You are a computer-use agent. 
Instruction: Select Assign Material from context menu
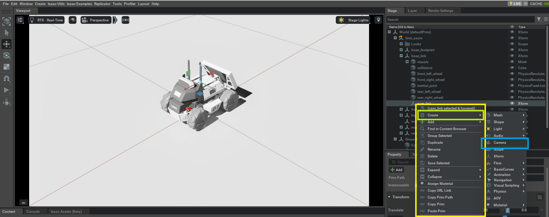coord(450,184)
